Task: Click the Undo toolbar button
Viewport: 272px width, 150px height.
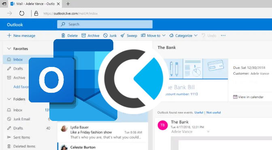Action: click(x=209, y=35)
